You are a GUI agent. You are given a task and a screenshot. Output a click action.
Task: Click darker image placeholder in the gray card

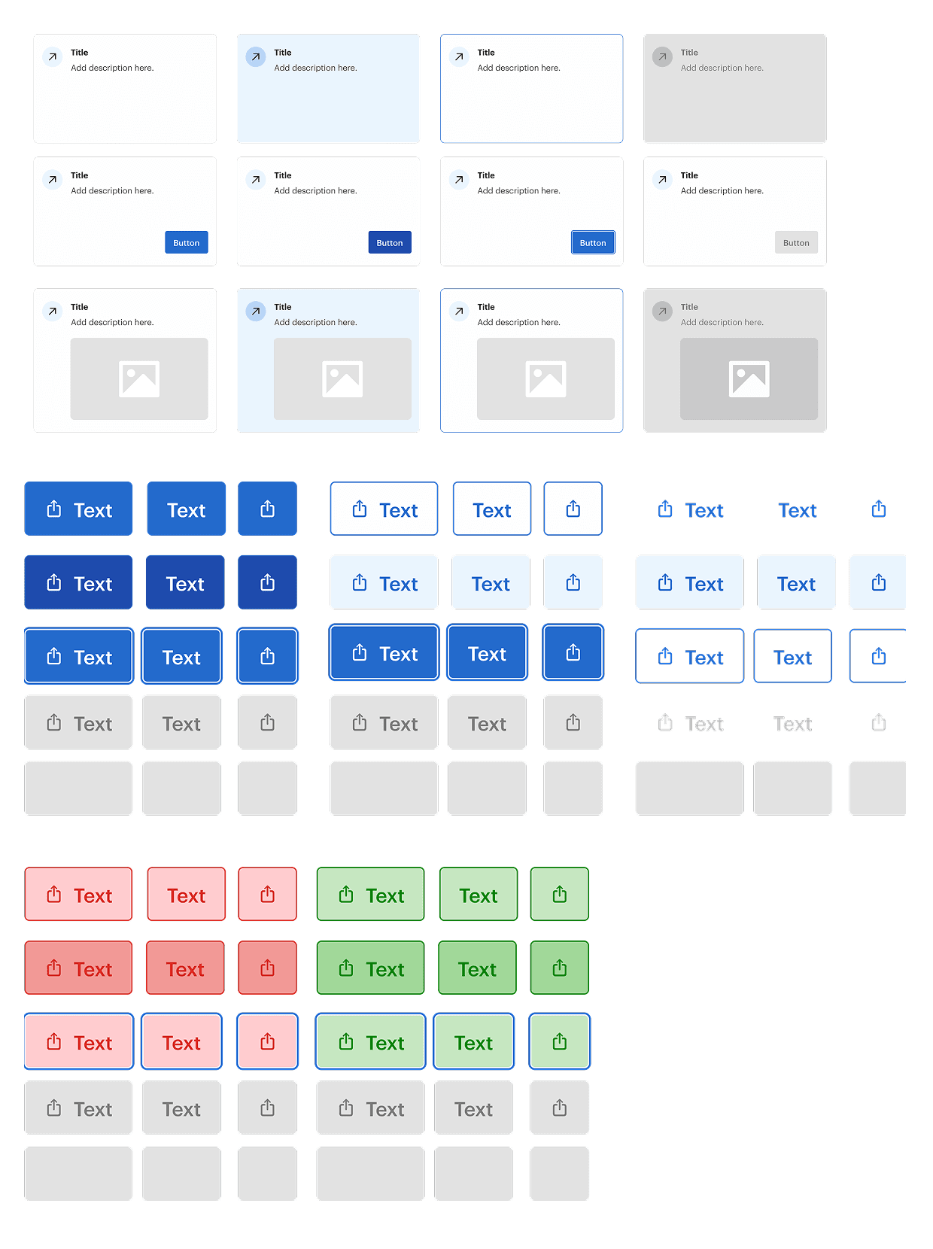[x=749, y=378]
